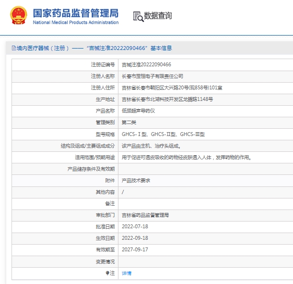The height and width of the screenshot is (284, 293).
Task: Click National Medical Products Administration text
Action: [x=76, y=23]
